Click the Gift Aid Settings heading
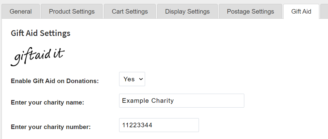The image size is (328, 139). click(41, 33)
